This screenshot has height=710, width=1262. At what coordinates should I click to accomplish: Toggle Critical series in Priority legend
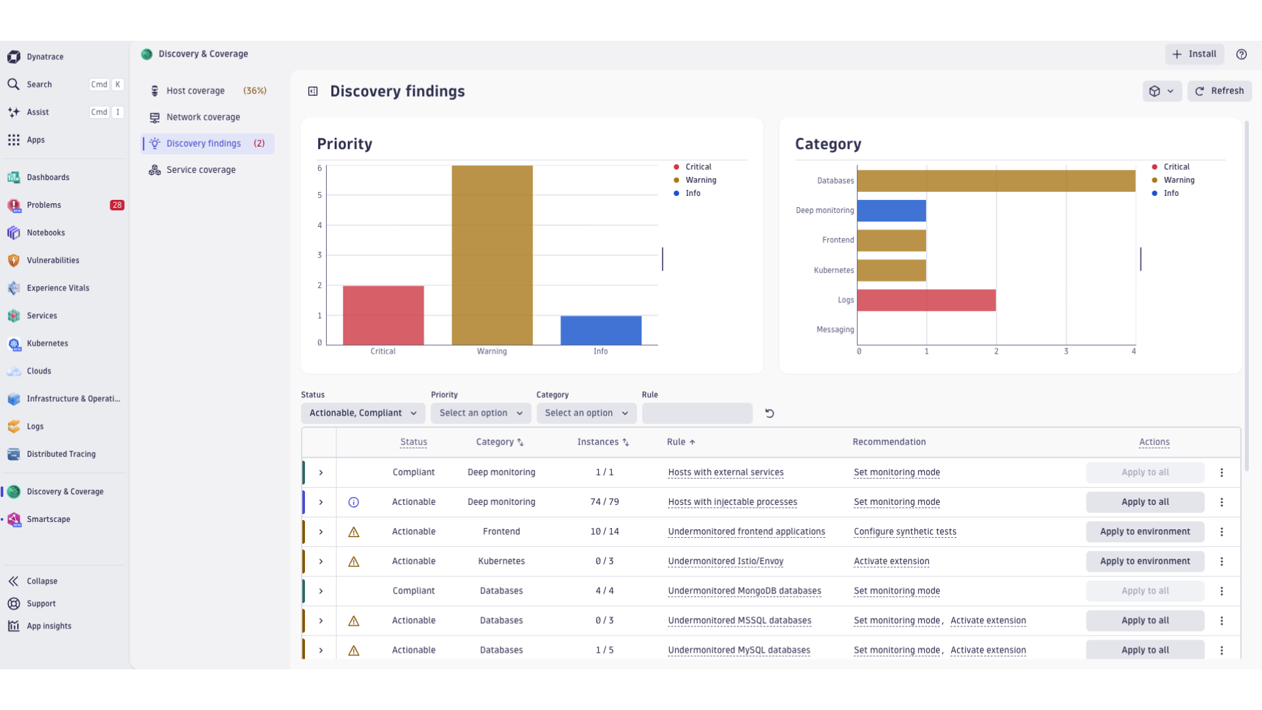click(x=697, y=167)
